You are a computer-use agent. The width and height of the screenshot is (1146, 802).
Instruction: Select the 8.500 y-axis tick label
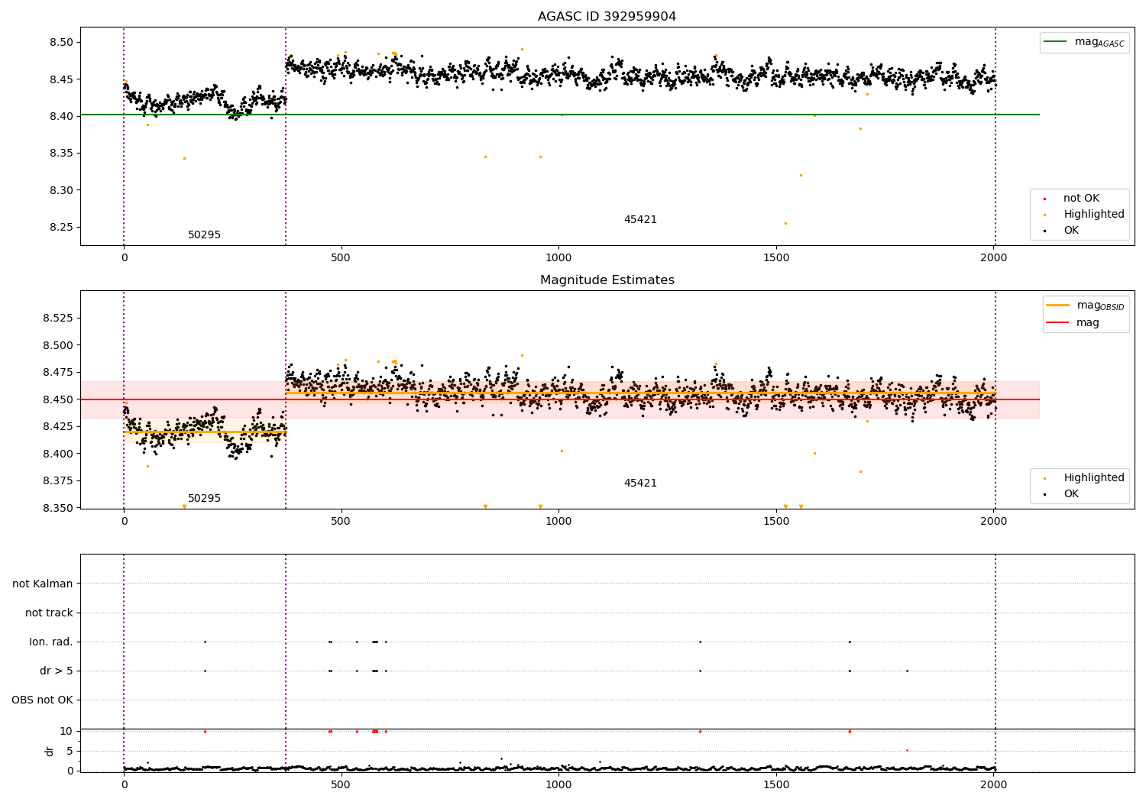point(59,345)
